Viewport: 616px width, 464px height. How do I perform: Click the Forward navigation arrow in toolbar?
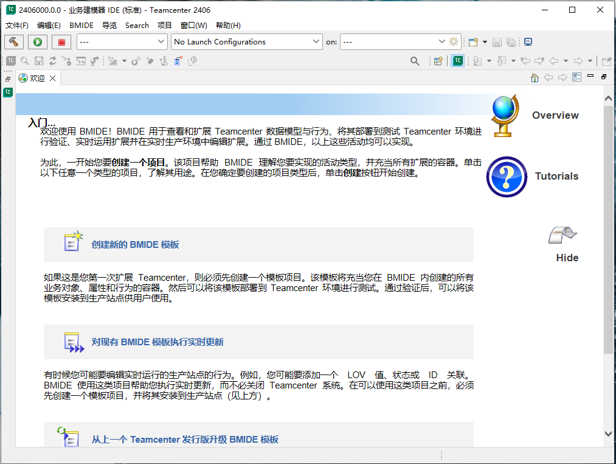578,61
